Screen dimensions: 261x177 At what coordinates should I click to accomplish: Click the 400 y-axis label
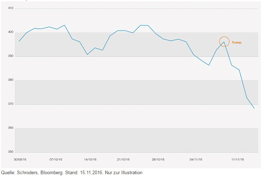10,32
